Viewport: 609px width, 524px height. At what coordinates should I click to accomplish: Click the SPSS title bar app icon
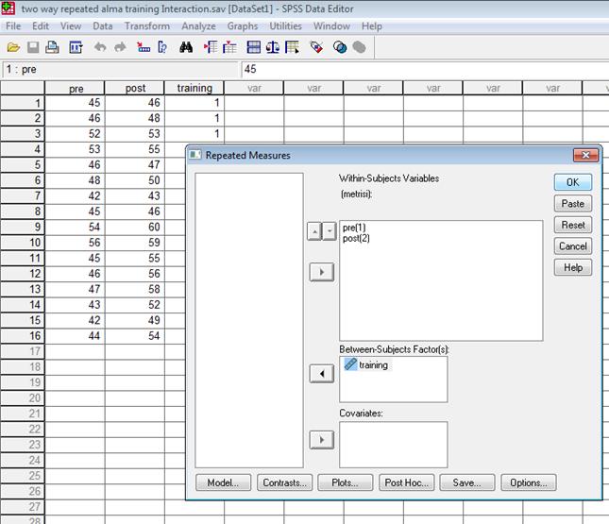(8, 8)
